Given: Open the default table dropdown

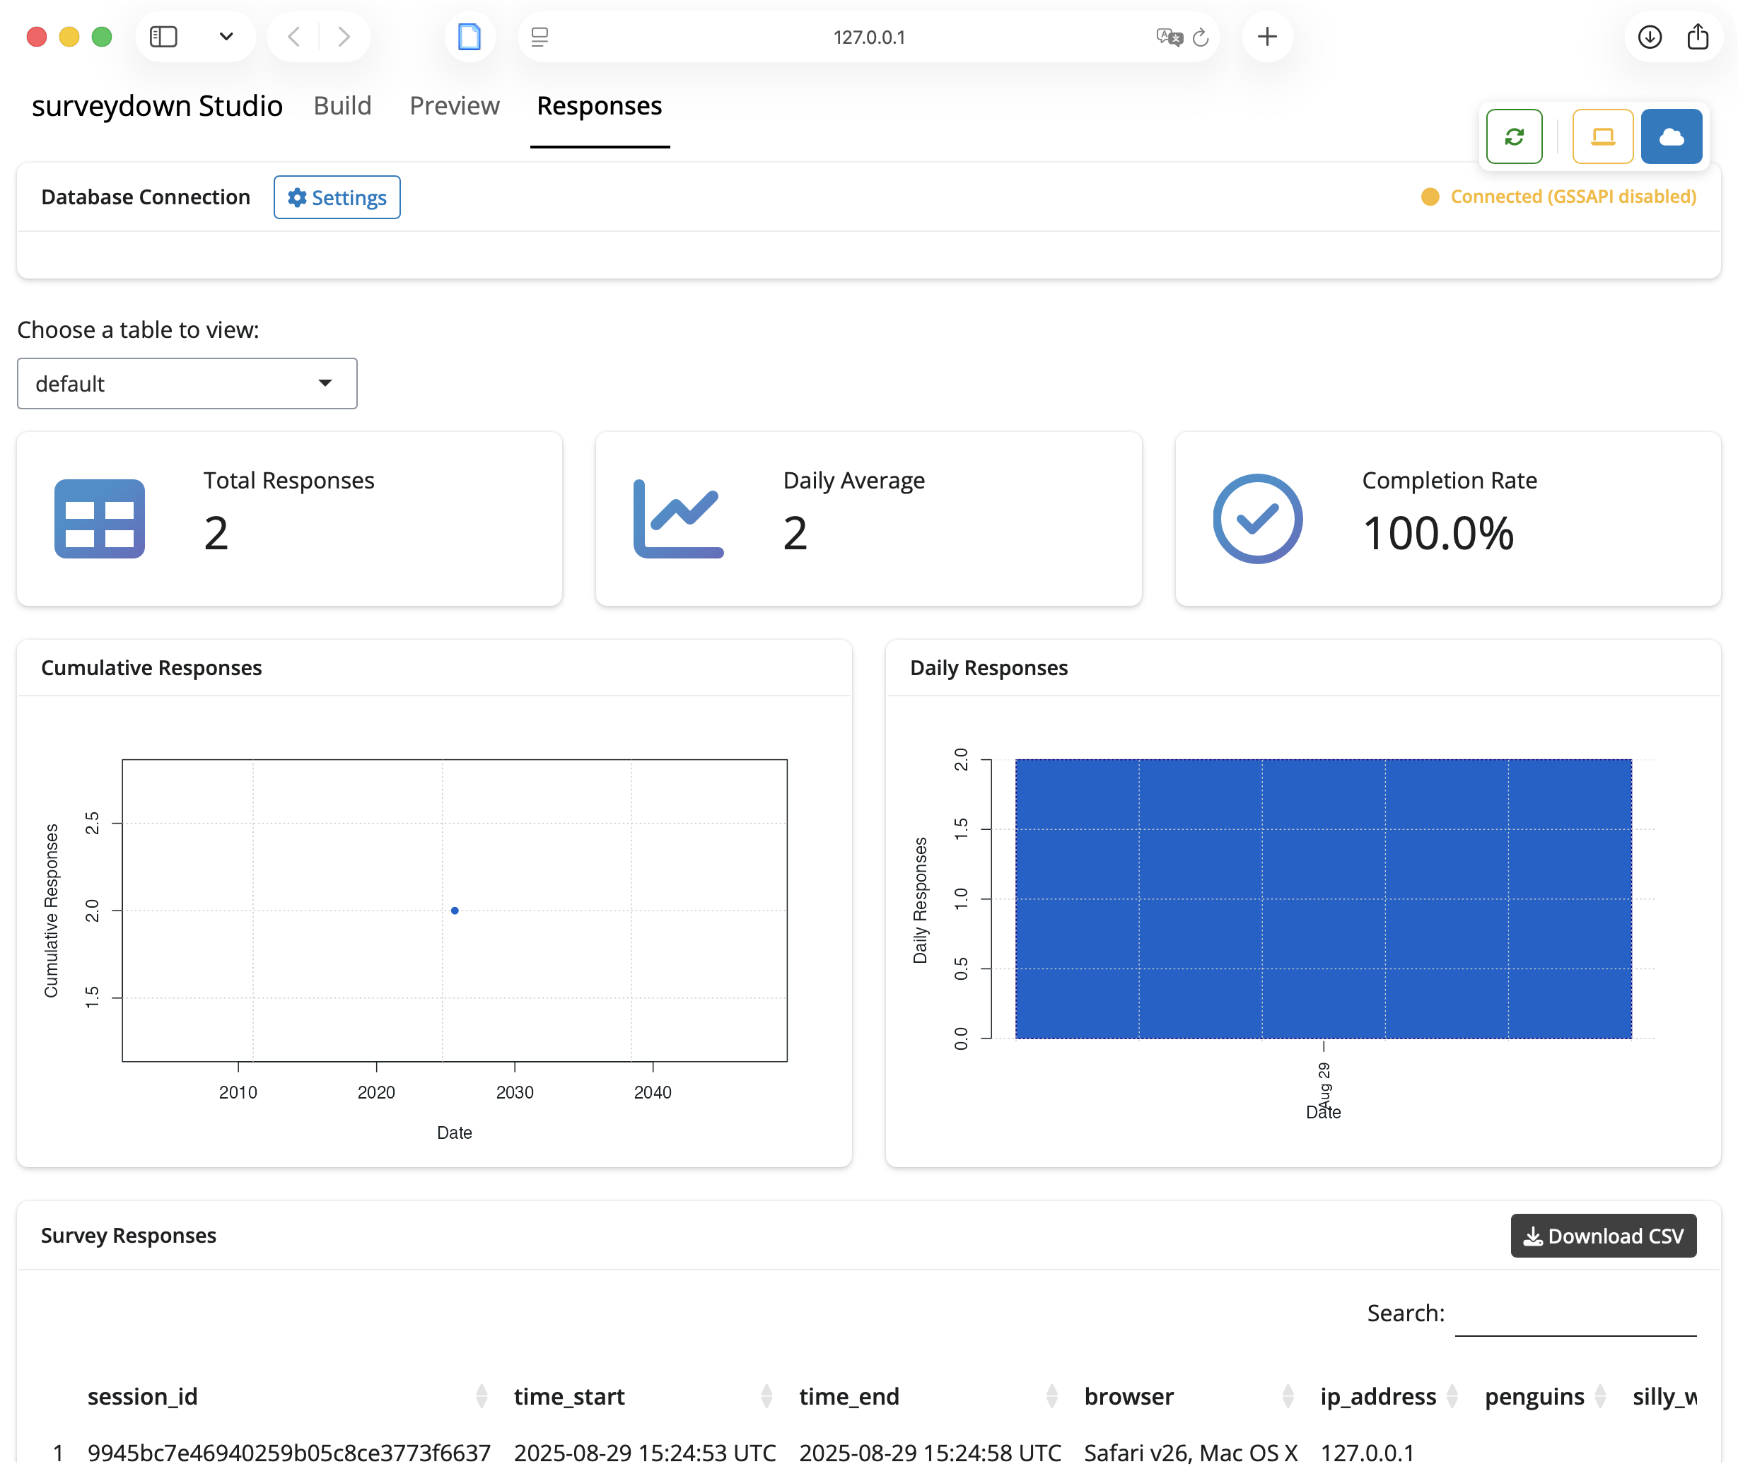Looking at the screenshot, I should pyautogui.click(x=187, y=384).
